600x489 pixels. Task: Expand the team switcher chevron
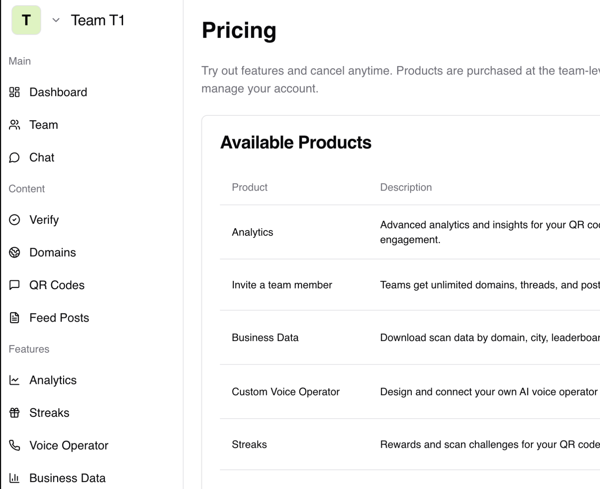point(56,20)
